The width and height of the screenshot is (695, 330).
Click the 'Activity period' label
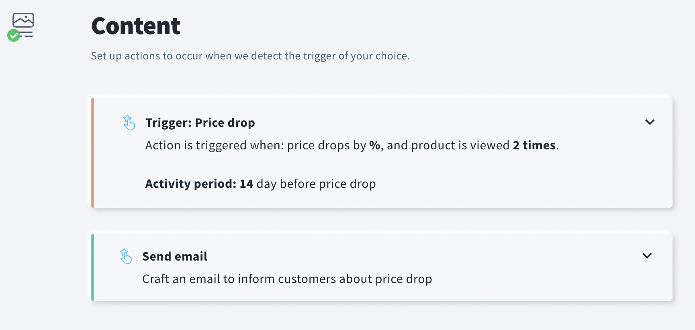coord(191,184)
